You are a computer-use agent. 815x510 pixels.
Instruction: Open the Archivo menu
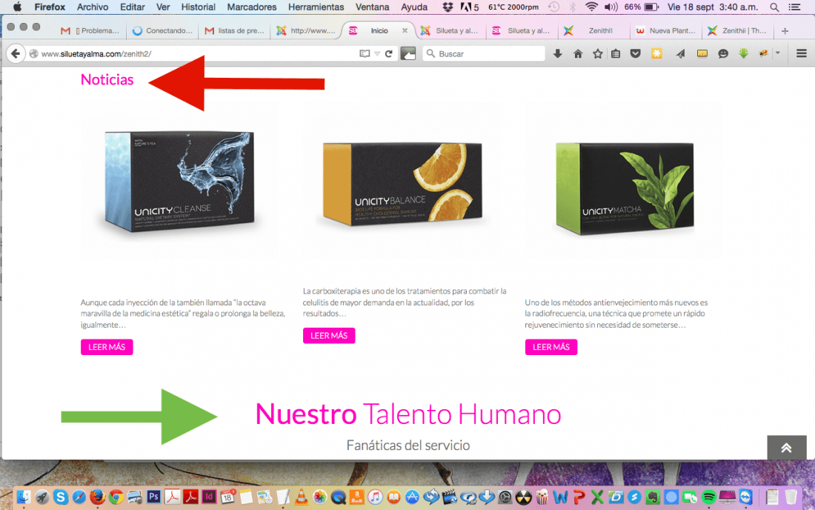click(x=93, y=7)
